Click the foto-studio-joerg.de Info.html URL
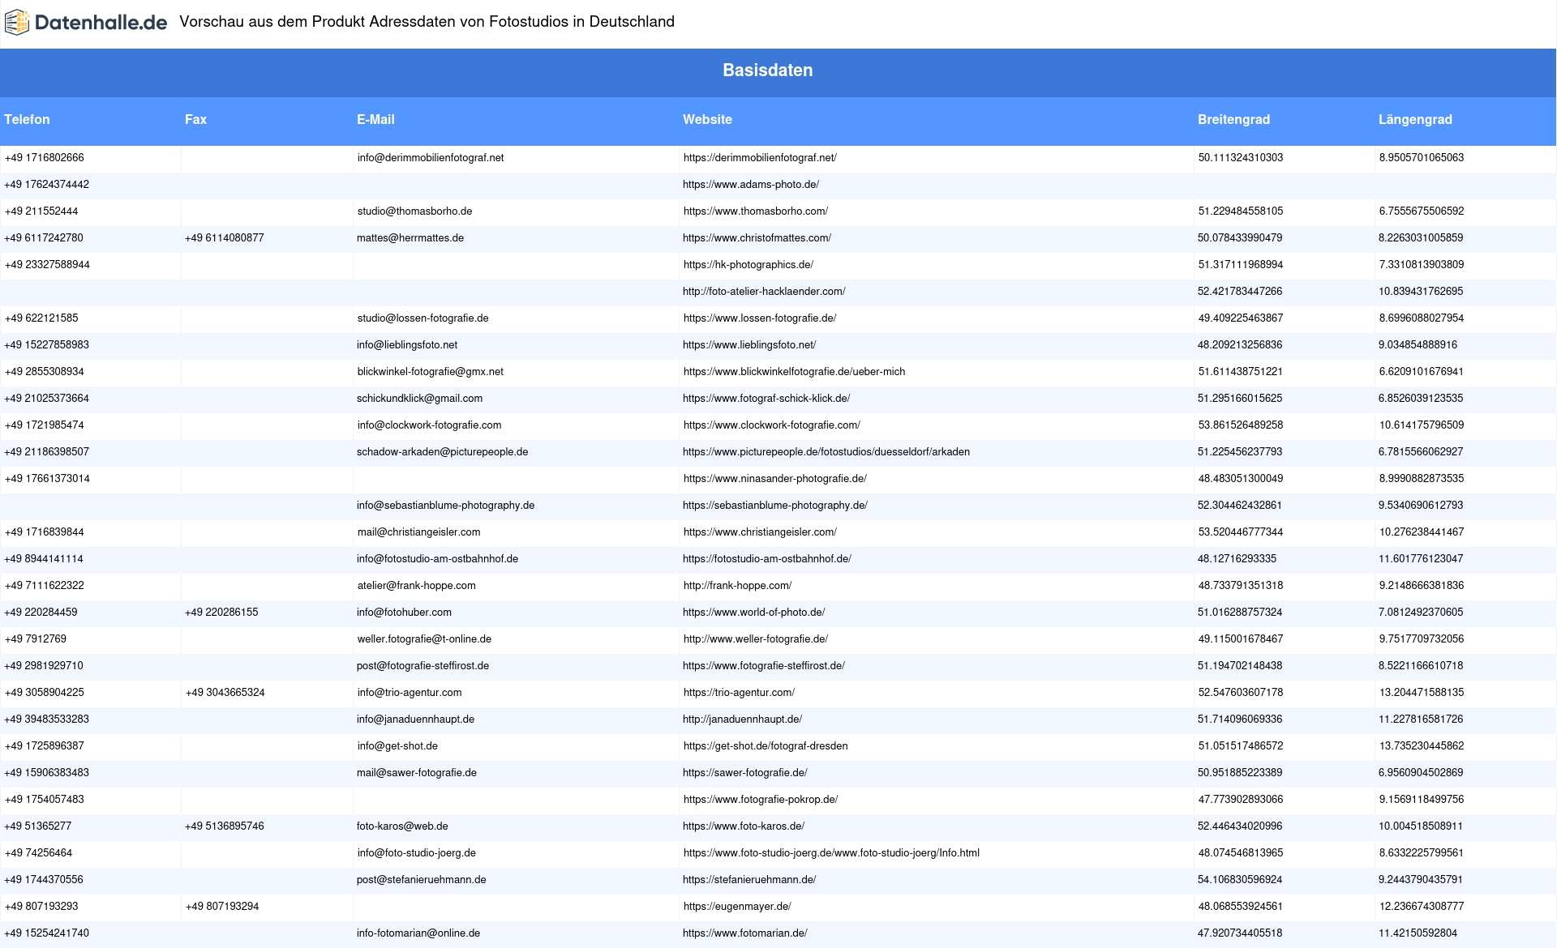 pyautogui.click(x=831, y=853)
